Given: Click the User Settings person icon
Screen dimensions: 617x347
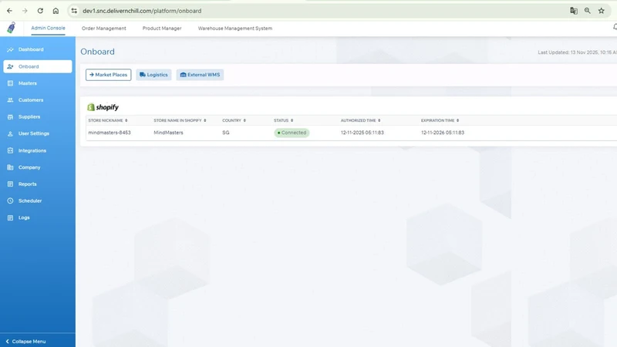Looking at the screenshot, I should click(x=10, y=133).
